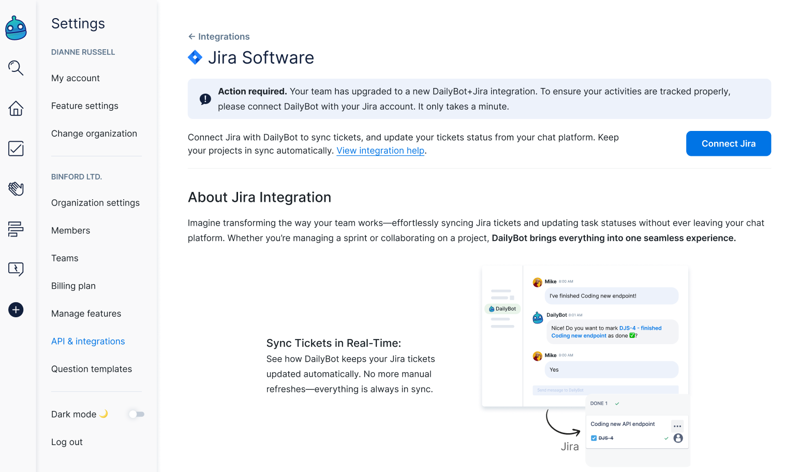This screenshot has height=472, width=799.
Task: Navigate to Organization settings
Action: point(95,203)
